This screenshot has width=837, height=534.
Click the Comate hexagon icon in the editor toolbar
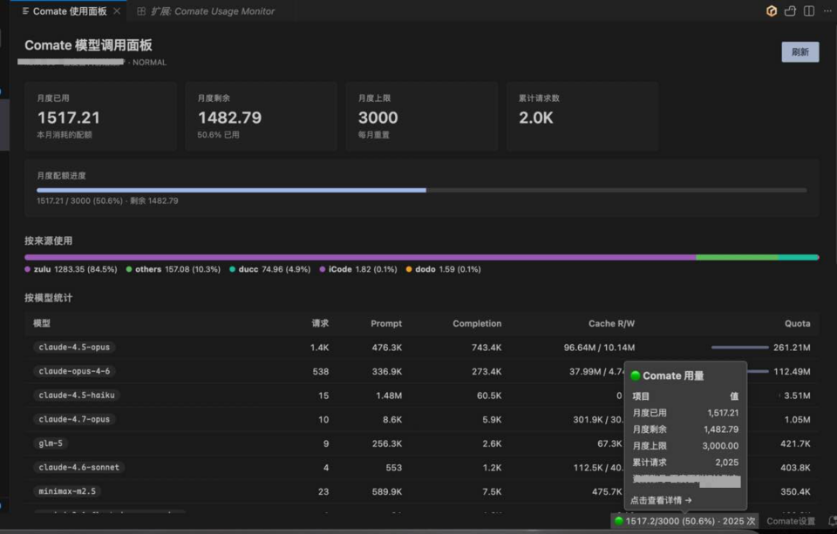tap(772, 10)
